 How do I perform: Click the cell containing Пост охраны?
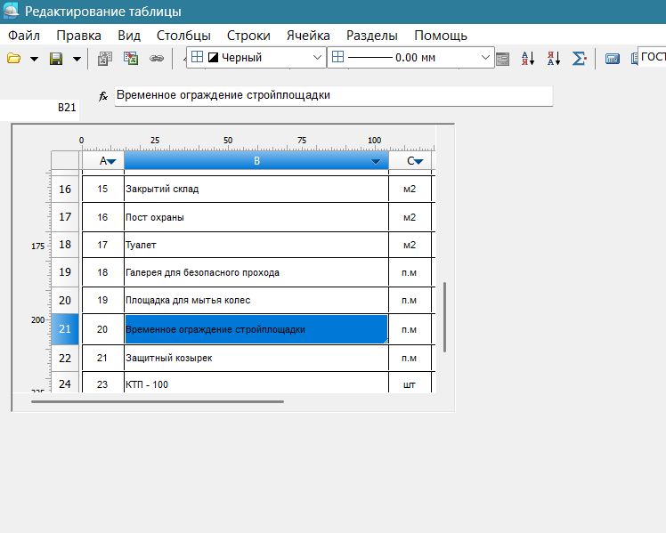coord(256,217)
